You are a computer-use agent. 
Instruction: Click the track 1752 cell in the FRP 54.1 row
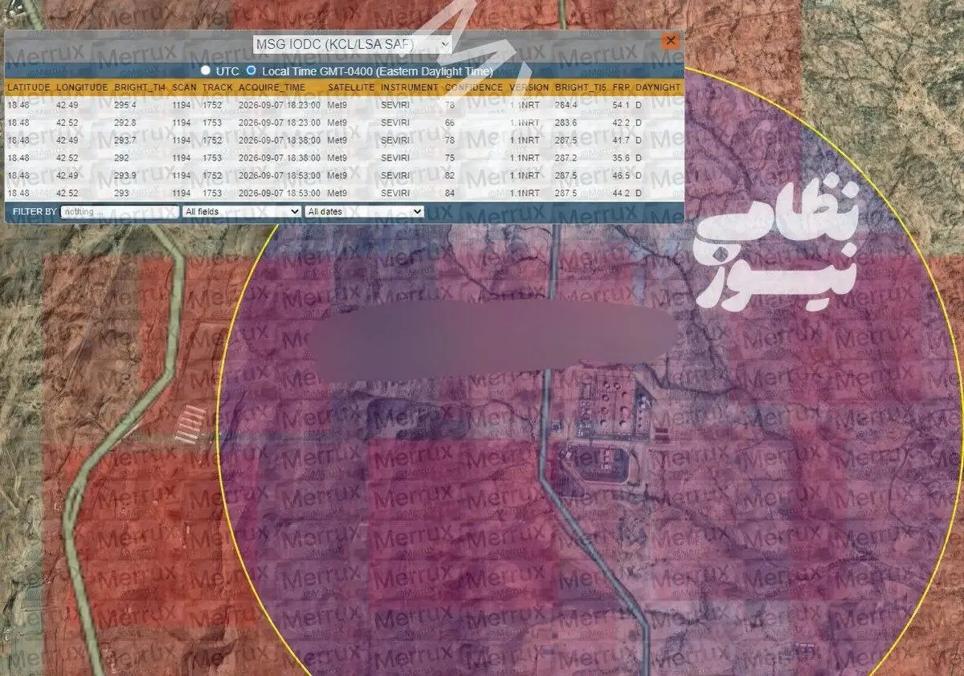click(x=212, y=105)
